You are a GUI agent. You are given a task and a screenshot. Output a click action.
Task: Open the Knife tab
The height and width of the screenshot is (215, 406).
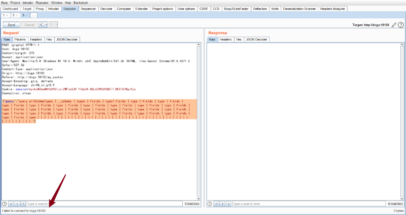coord(275,9)
